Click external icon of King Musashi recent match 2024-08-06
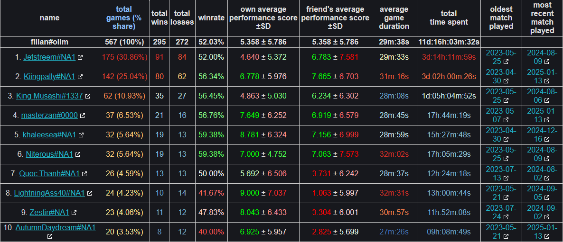The width and height of the screenshot is (563, 242). [546, 100]
